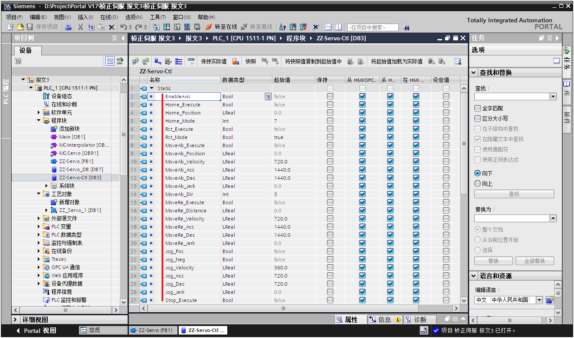Viewport: 574px width, 338px height.
Task: Click the New project icon in toolbar
Action: (10, 27)
